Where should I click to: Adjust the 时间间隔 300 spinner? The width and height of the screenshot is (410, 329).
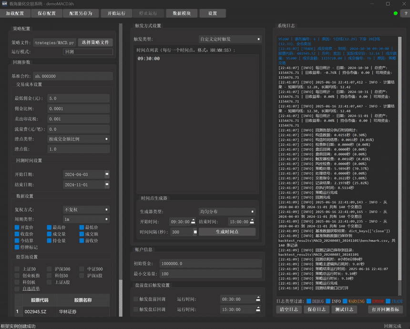coord(195,232)
